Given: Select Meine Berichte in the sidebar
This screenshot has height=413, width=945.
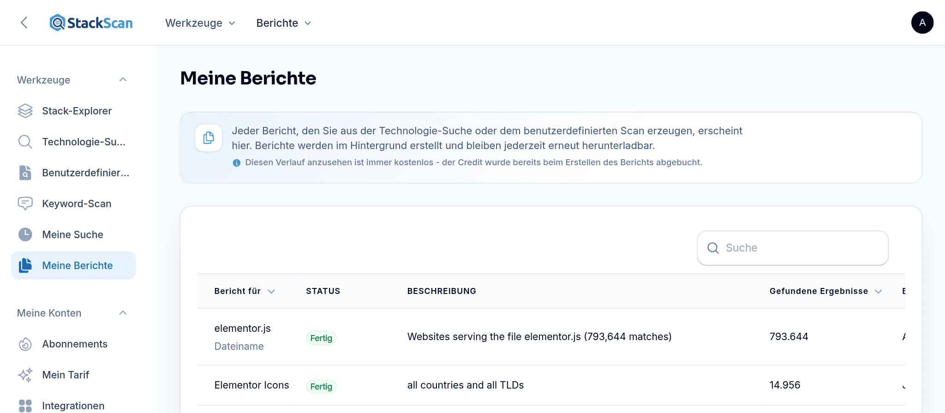Looking at the screenshot, I should (73, 265).
